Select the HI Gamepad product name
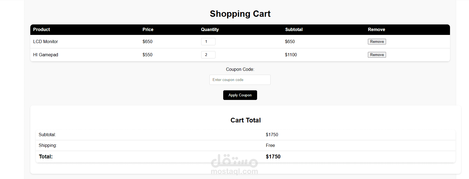This screenshot has width=469, height=179. tap(45, 55)
